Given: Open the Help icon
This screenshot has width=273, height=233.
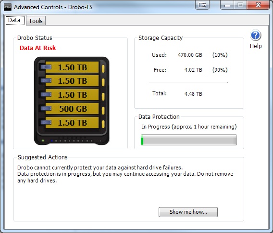Looking at the screenshot, I should (255, 36).
